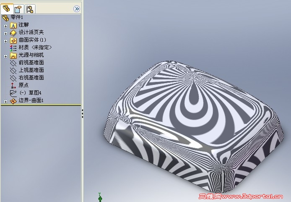
Task: Click the double-chevron panel expand button
Action: coord(77,9)
